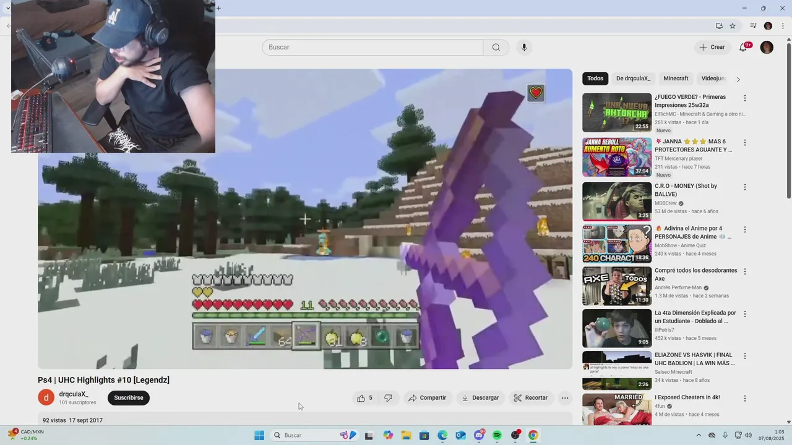
Task: Open options menu for C.R.O - MONEY video
Action: (x=745, y=187)
